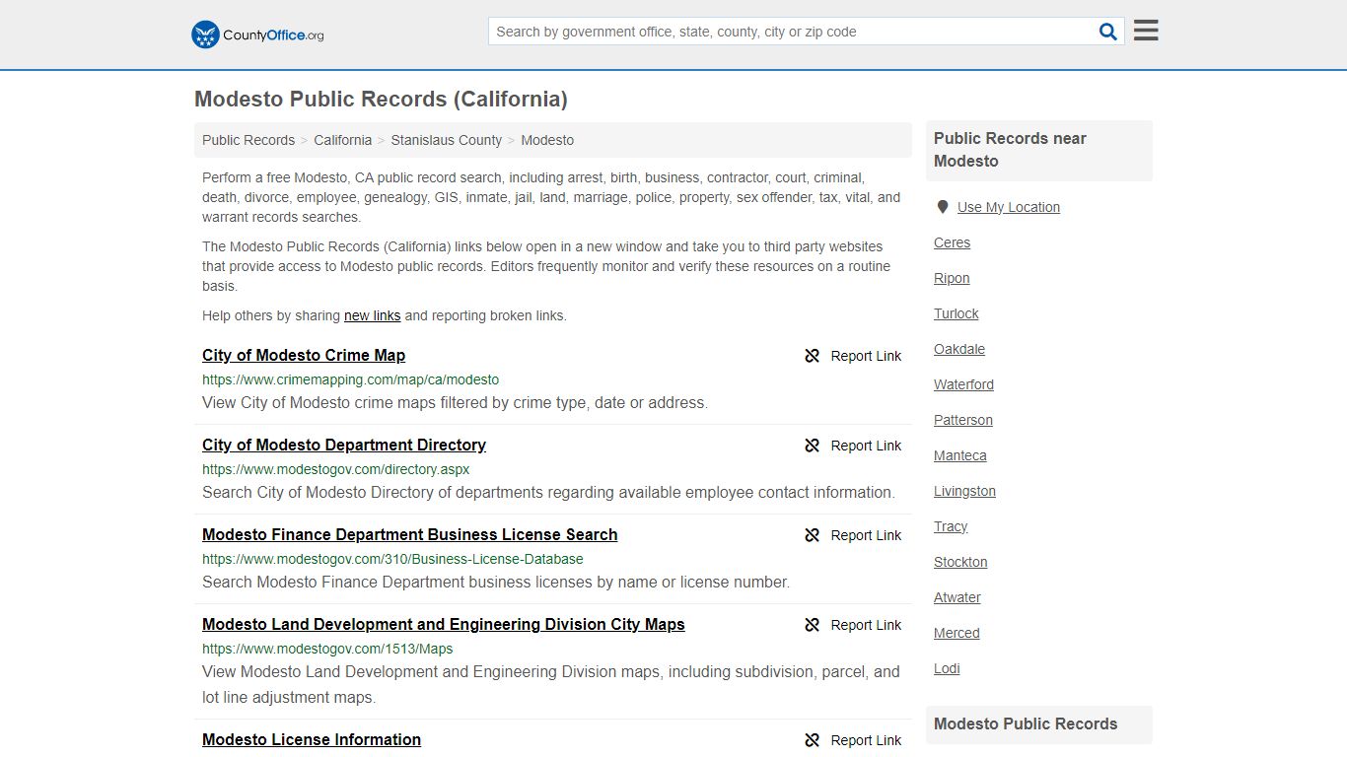The image size is (1347, 757).
Task: Open Stockton public records
Action: (960, 562)
